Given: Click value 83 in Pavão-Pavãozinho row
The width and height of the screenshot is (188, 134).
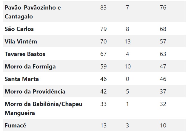Looking at the screenshot, I should point(104,8).
